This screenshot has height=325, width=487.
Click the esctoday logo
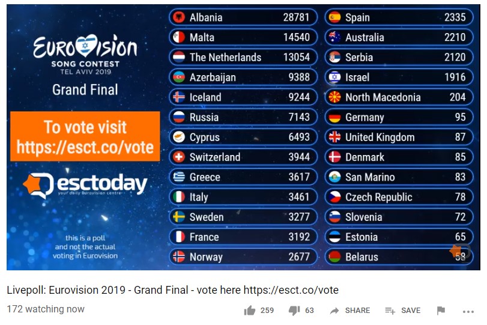pyautogui.click(x=85, y=184)
